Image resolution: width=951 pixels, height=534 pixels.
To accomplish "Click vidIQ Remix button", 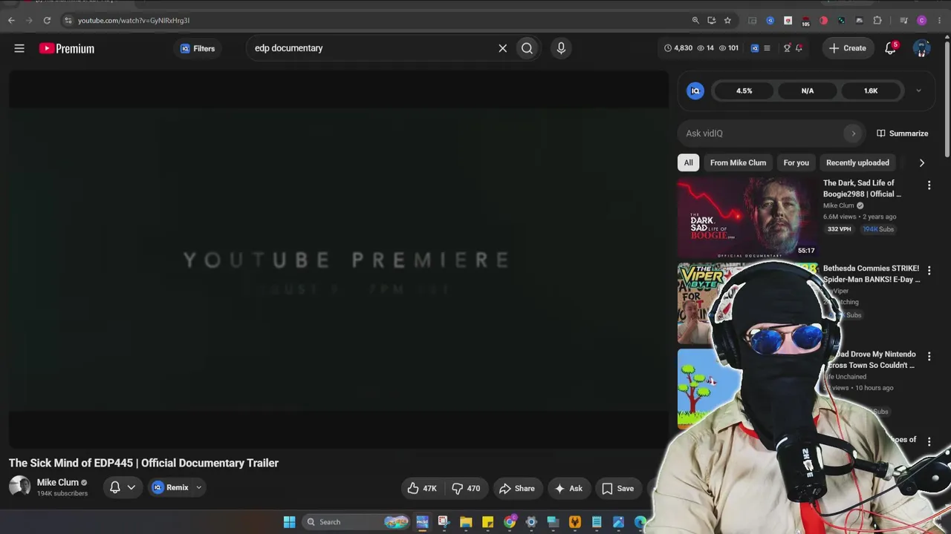I will 170,487.
